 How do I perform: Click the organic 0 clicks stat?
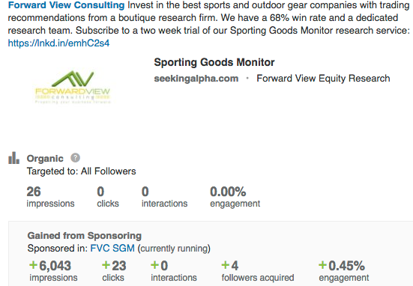[108, 197]
